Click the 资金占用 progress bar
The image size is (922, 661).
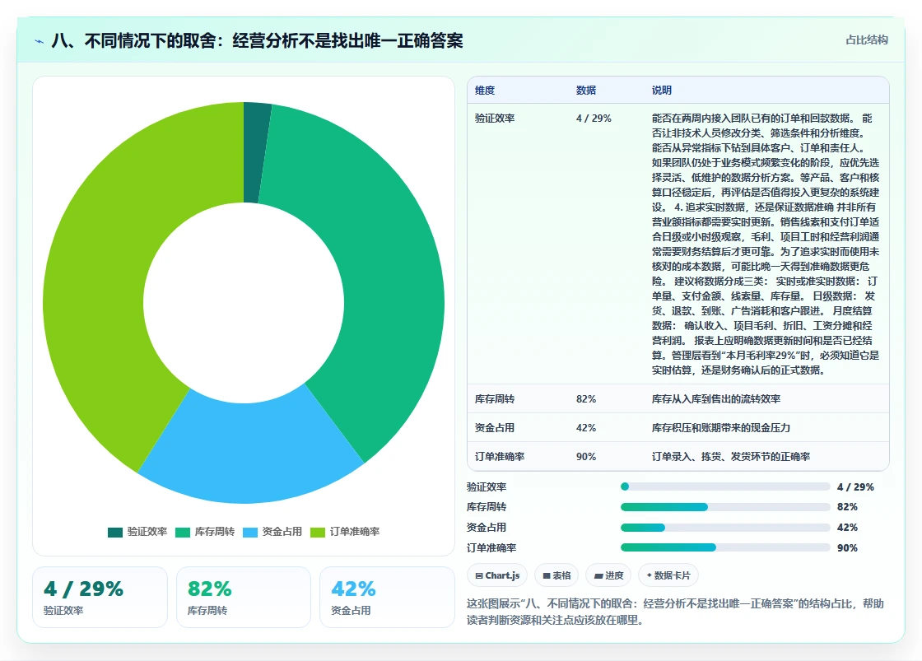725,528
